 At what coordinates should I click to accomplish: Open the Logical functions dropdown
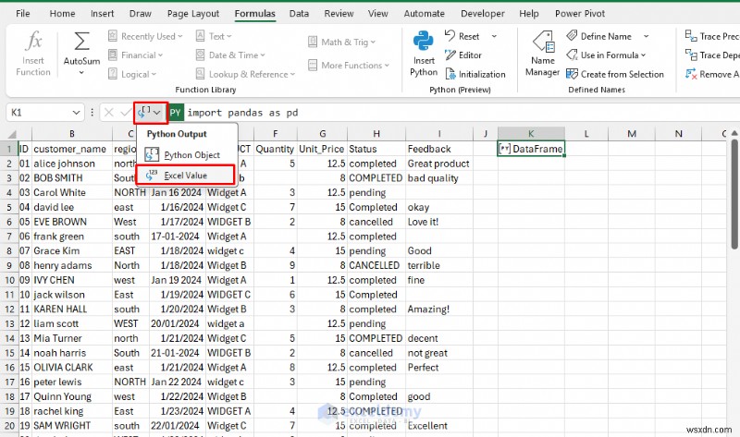132,74
